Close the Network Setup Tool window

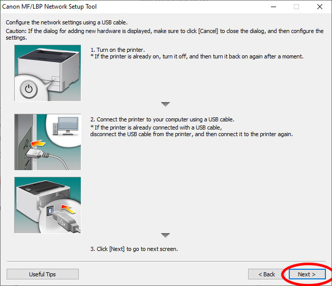coord(320,7)
